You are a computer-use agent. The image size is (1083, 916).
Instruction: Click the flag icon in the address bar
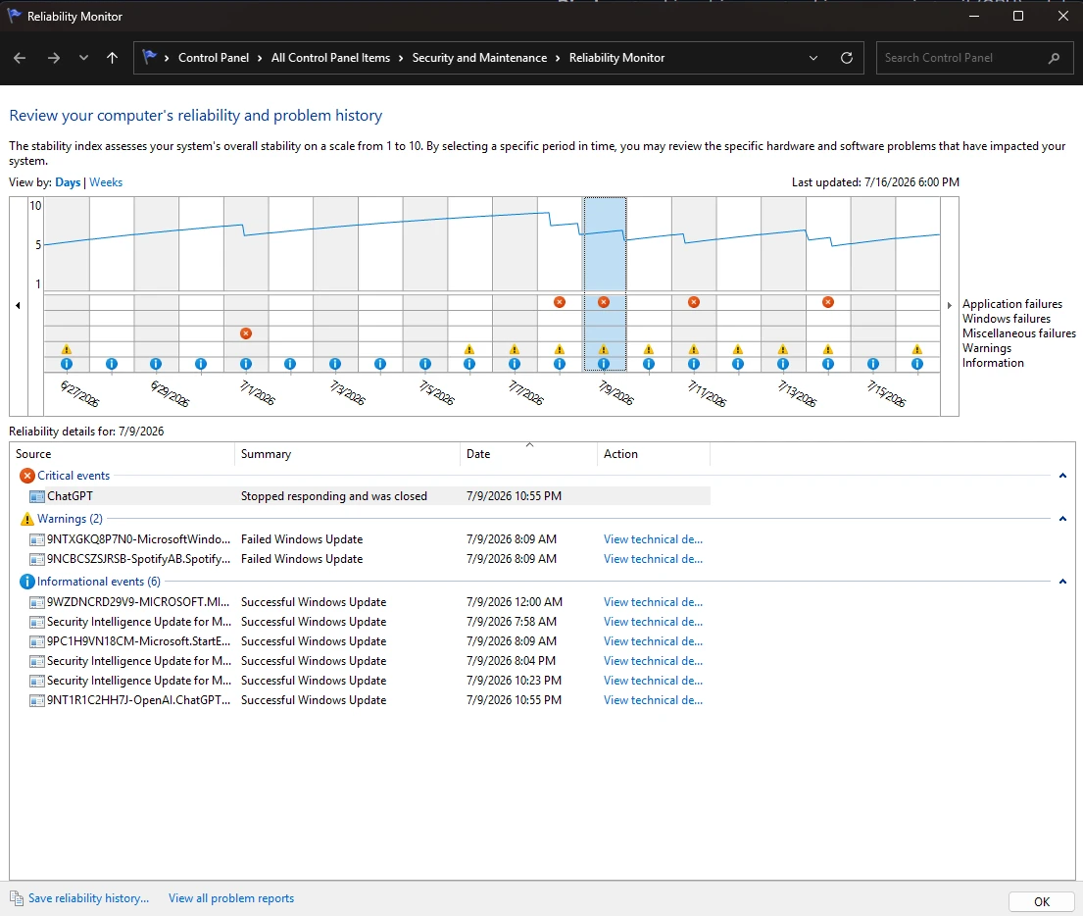149,58
